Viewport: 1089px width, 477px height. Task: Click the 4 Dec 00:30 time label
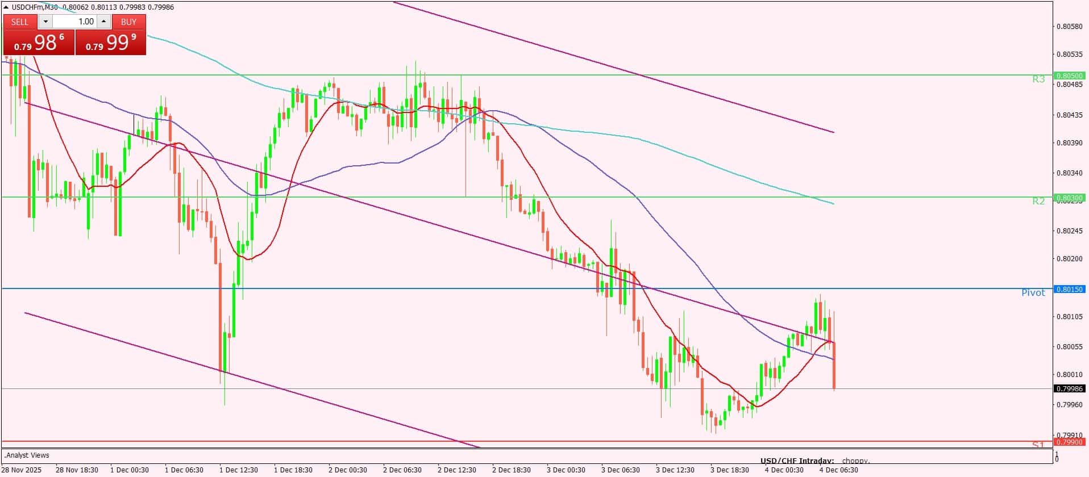[x=784, y=470]
